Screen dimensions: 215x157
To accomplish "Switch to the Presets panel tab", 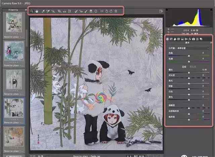I will (x=197, y=39).
